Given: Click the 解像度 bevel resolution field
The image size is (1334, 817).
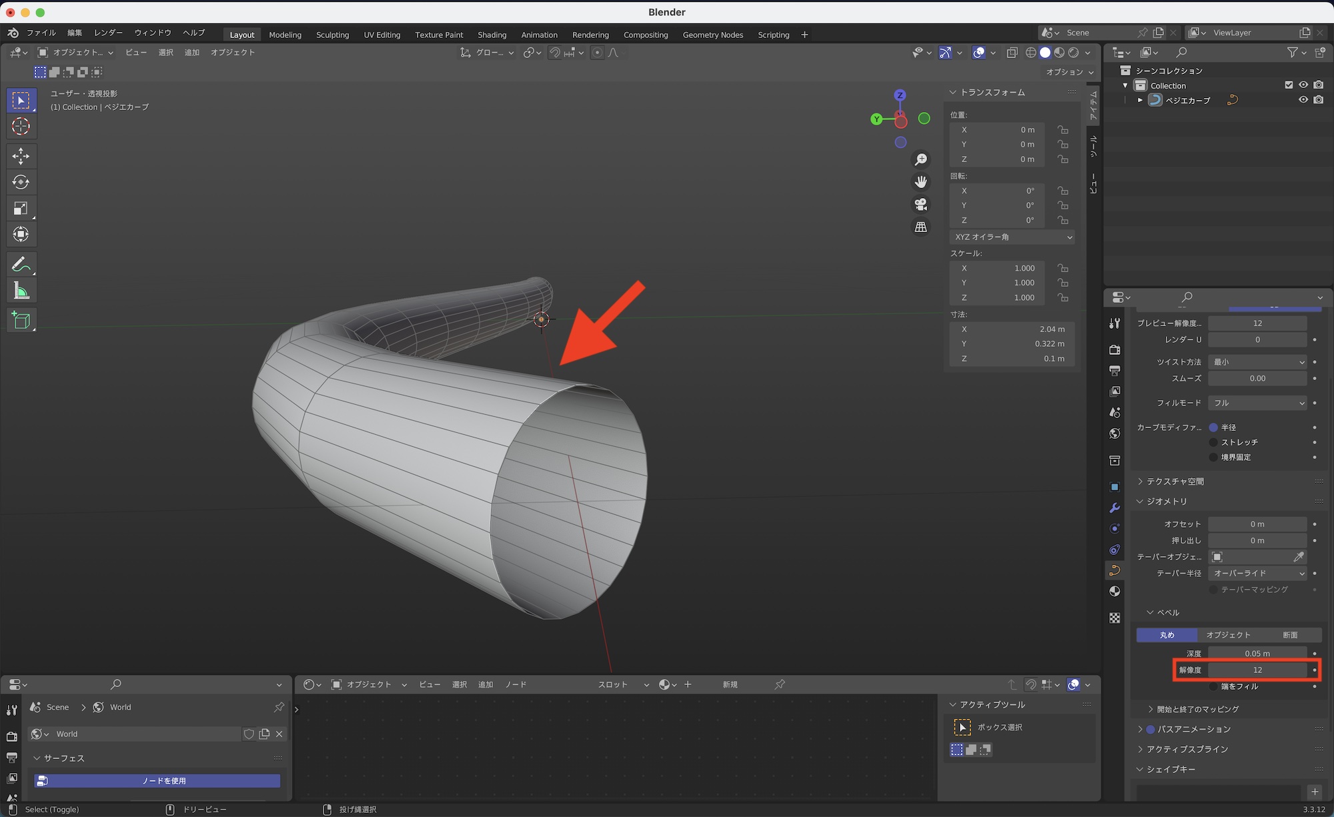Looking at the screenshot, I should 1257,670.
